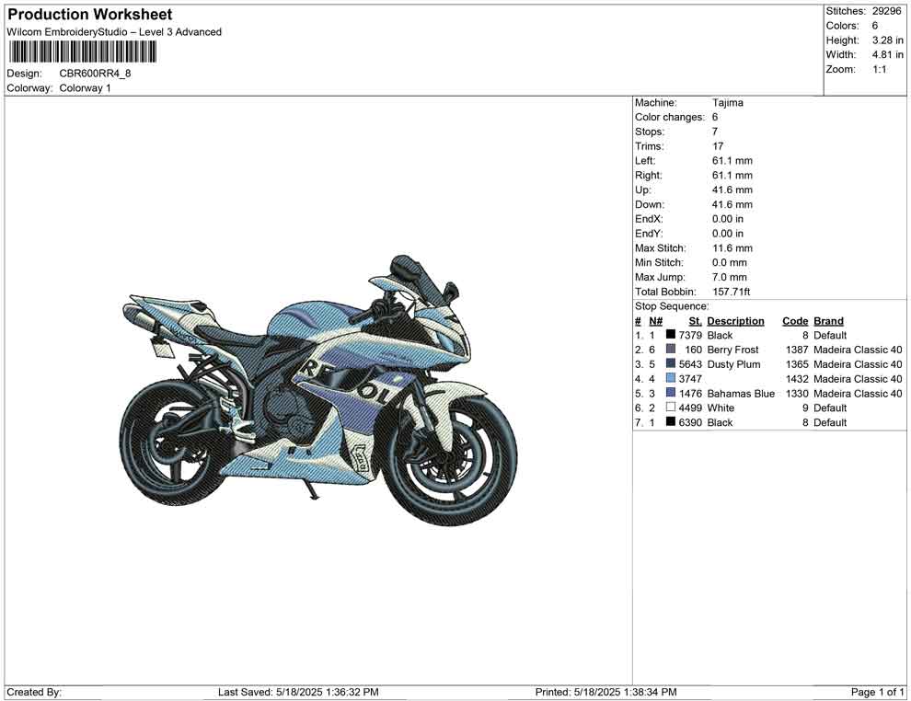Click the color swatch for thread 3747
This screenshot has height=701, width=911.
[671, 378]
